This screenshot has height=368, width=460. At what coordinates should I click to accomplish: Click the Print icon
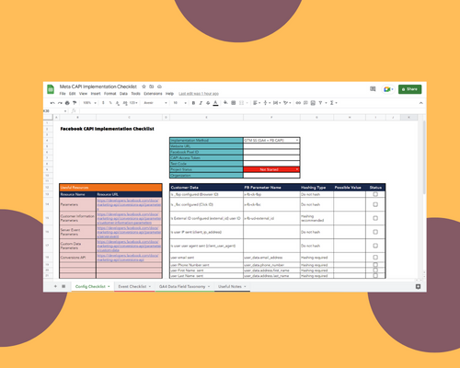[67, 103]
